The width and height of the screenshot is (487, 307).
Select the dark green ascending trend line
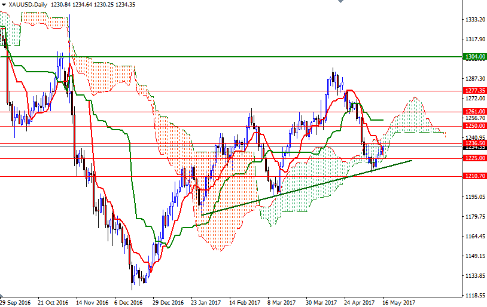(x=311, y=185)
